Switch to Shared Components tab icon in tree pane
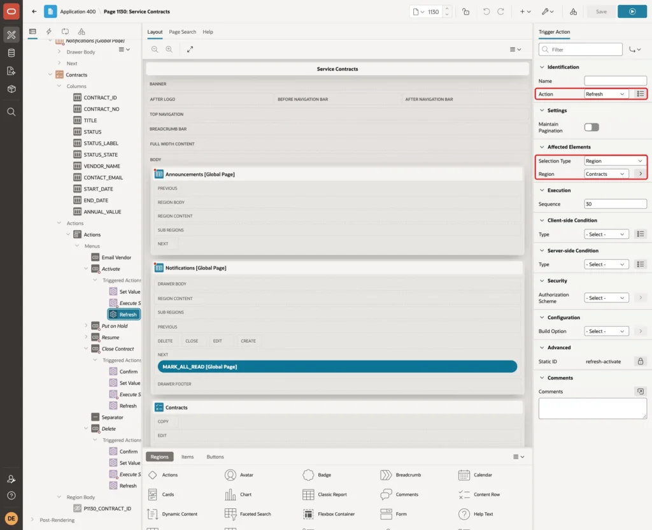Viewport: 652px width, 530px height. 81,31
